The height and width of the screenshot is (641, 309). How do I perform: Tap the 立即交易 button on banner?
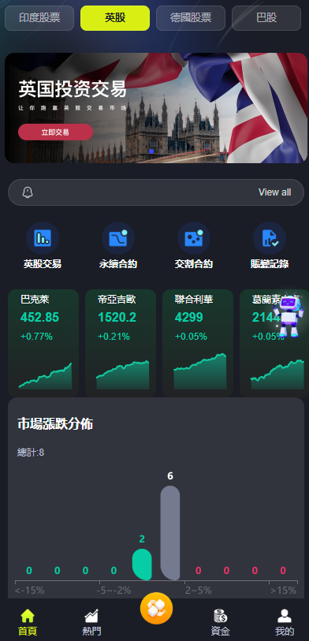[x=55, y=132]
